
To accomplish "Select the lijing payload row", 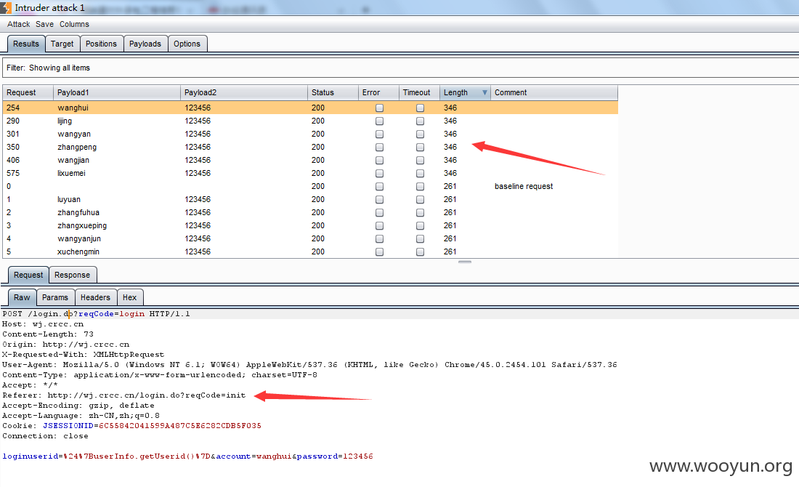I will tap(310, 121).
